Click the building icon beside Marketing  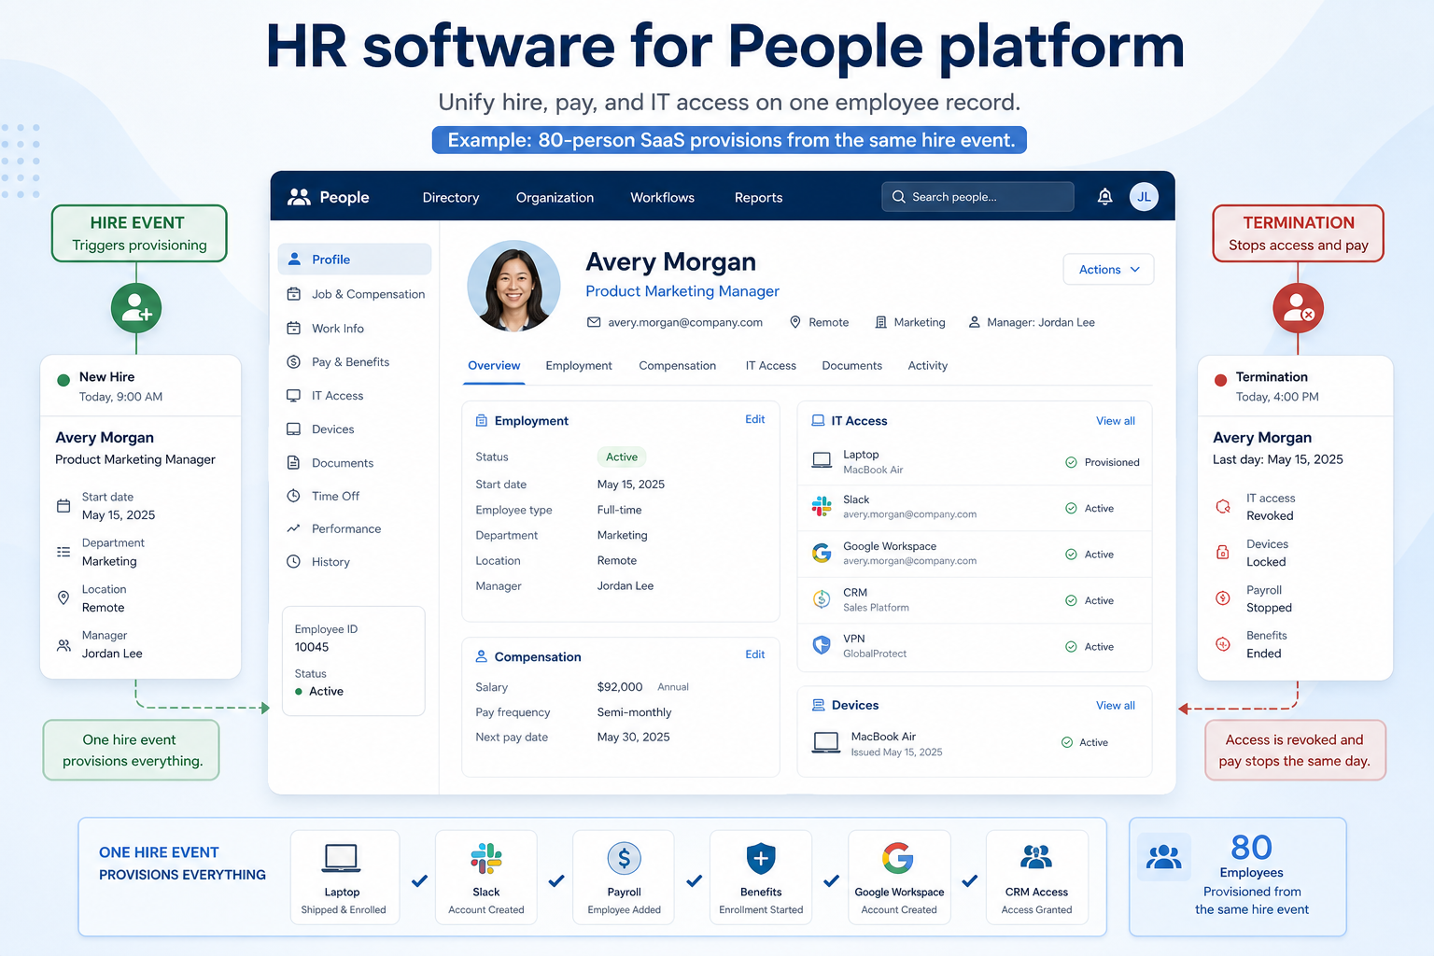(x=880, y=322)
